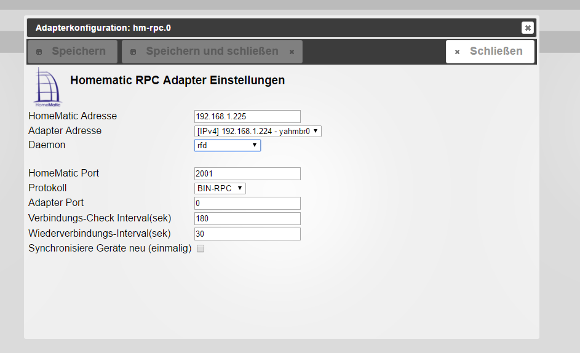Click the 'Adapterkonfiguration: hm-rpc.0' dialog title
Image resolution: width=580 pixels, height=353 pixels.
coord(103,28)
